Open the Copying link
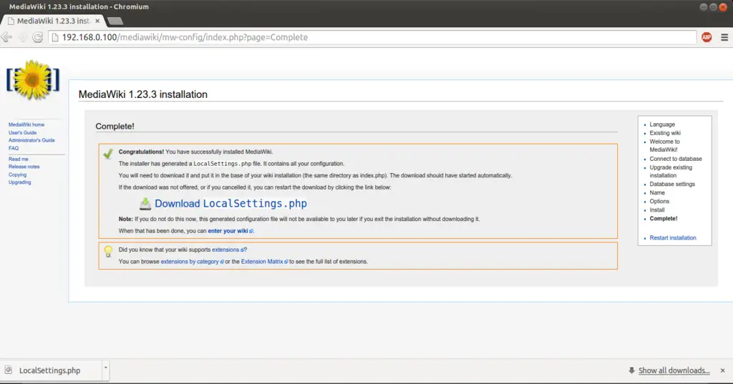The height and width of the screenshot is (384, 733). (x=17, y=174)
